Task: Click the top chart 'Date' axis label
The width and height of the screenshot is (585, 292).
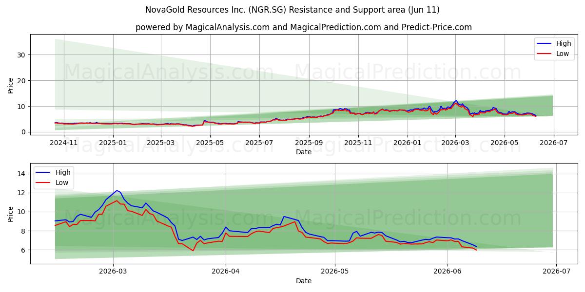Action: [x=304, y=152]
